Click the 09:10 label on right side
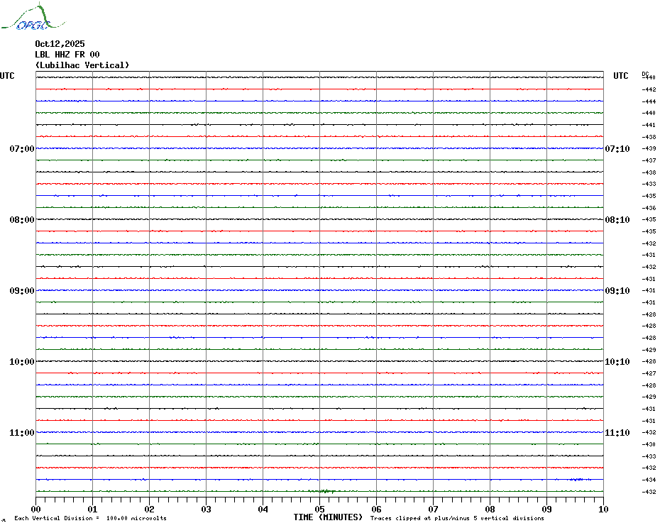Viewport: 660px width, 528px height. click(617, 291)
